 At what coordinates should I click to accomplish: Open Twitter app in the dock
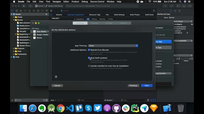click(x=98, y=108)
